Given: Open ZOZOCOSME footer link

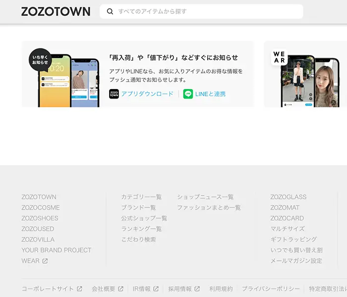Looking at the screenshot, I should click(41, 207).
